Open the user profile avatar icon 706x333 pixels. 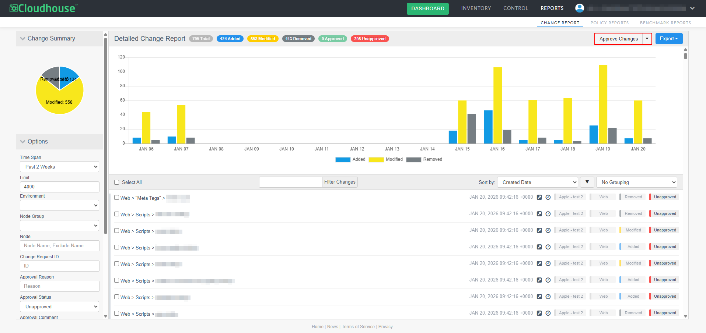(580, 8)
